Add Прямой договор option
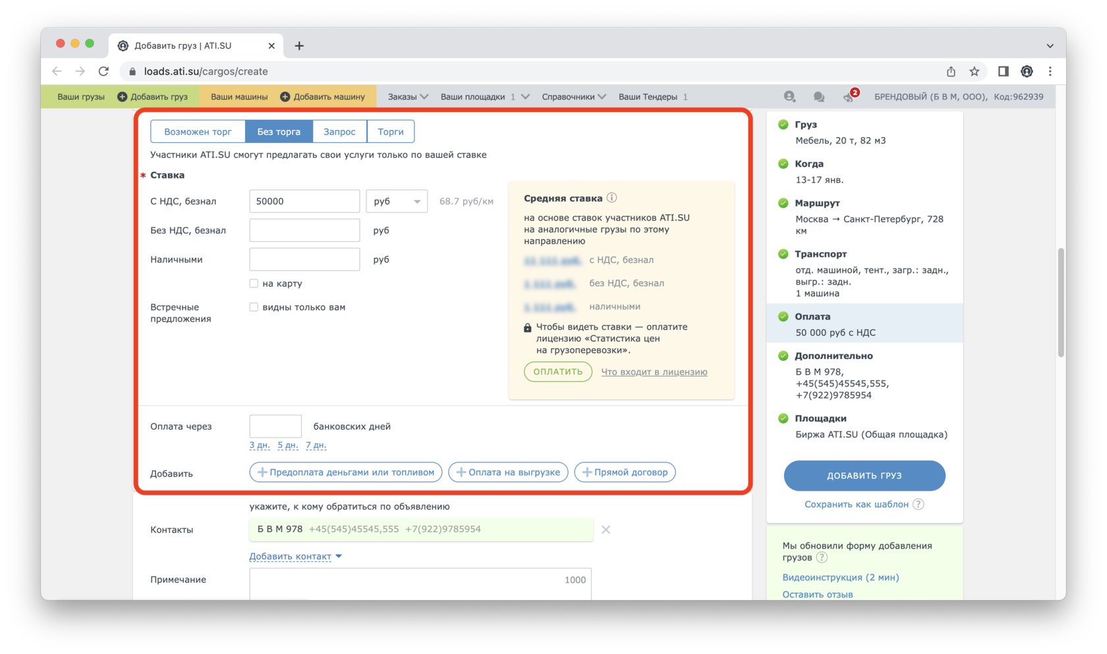The height and width of the screenshot is (654, 1107). (625, 472)
